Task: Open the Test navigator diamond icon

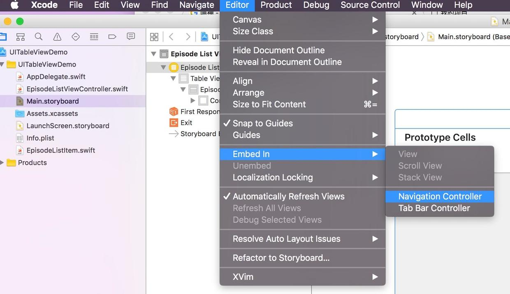Action: [x=76, y=37]
